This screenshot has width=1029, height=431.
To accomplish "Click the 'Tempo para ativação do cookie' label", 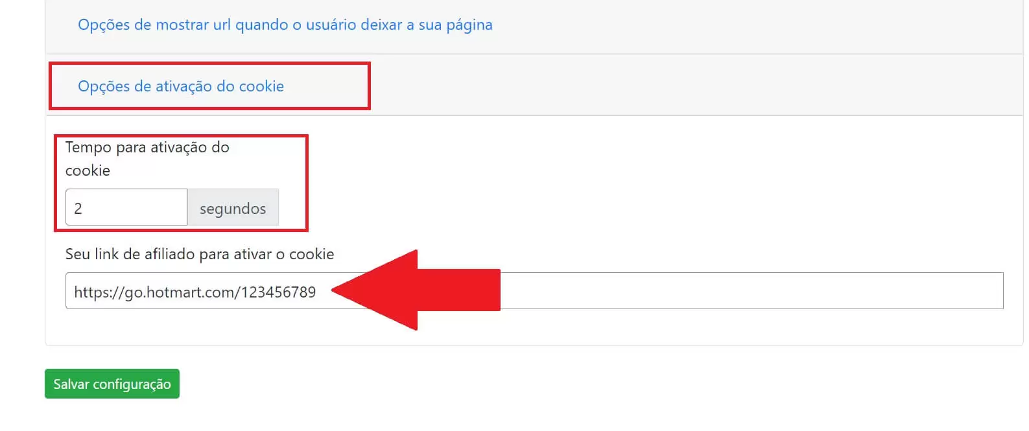I will (x=147, y=159).
